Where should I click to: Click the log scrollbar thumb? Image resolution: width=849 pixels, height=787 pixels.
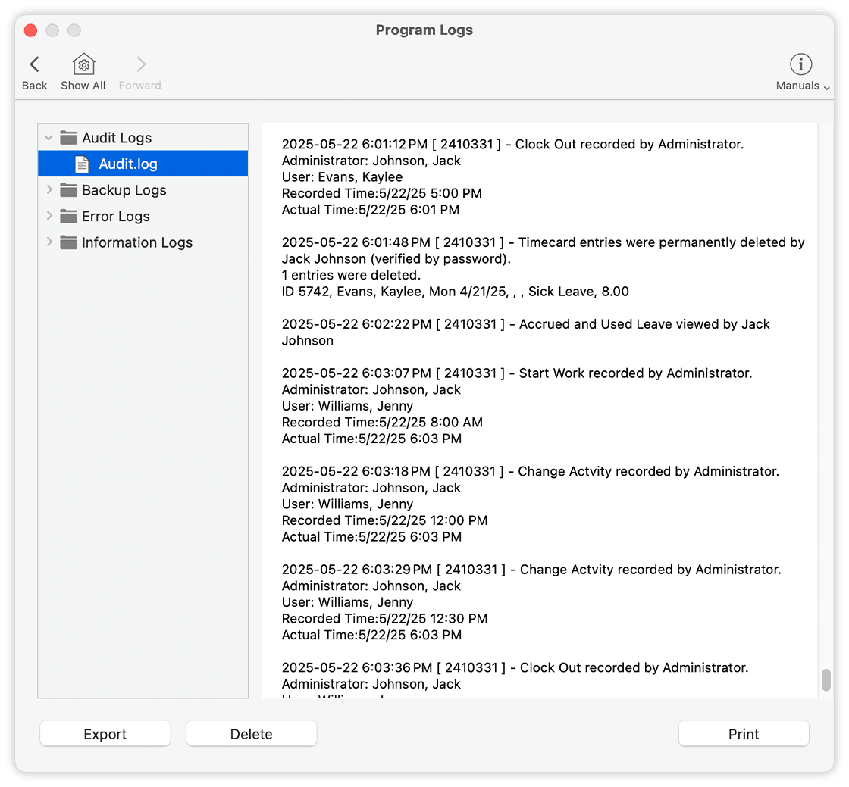826,680
